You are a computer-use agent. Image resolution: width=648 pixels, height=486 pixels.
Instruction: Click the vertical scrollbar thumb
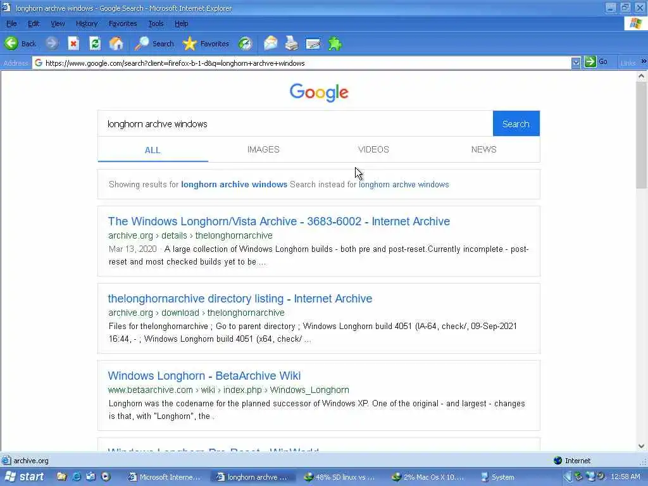point(642,135)
